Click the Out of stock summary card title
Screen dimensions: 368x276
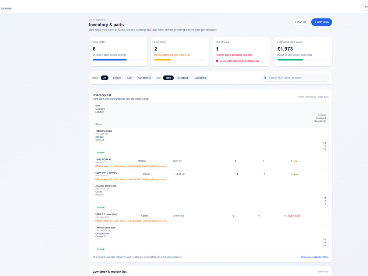pos(223,42)
